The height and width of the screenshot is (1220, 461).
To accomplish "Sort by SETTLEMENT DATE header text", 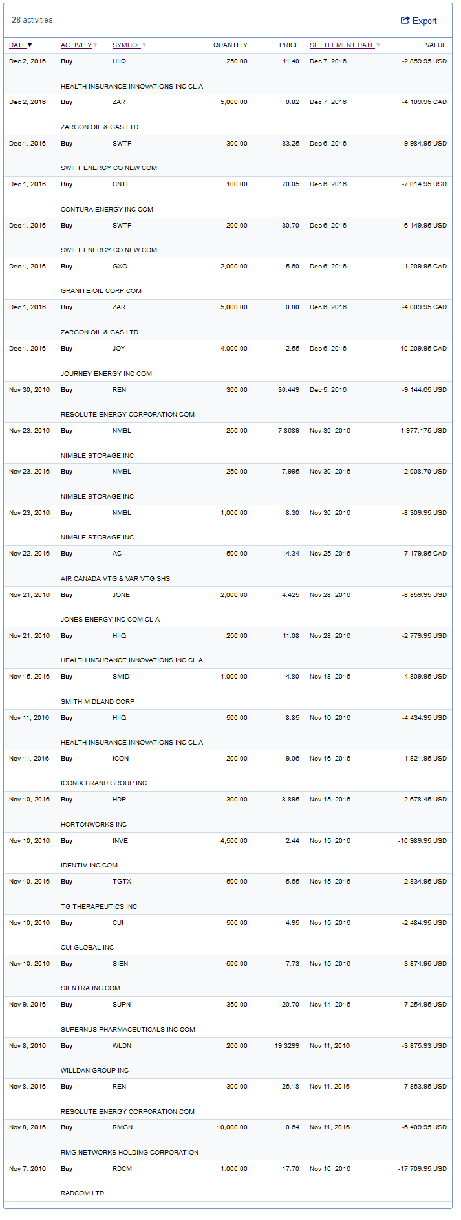I will pyautogui.click(x=342, y=45).
